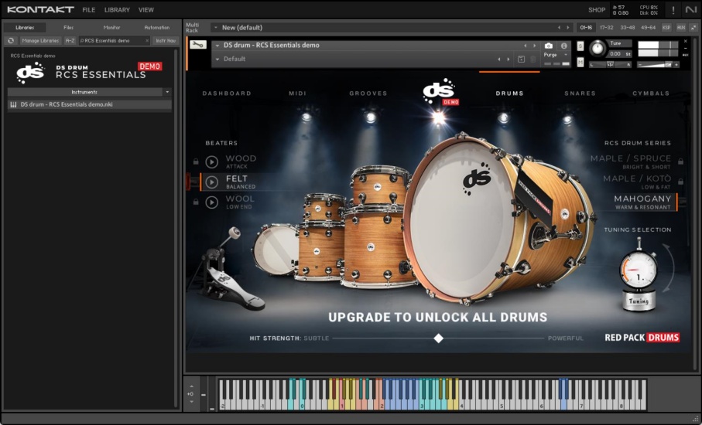
Task: Toggle A-Z library sorting
Action: [70, 40]
